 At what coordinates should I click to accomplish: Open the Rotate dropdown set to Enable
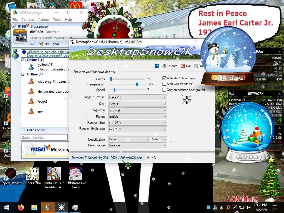tap(138, 116)
